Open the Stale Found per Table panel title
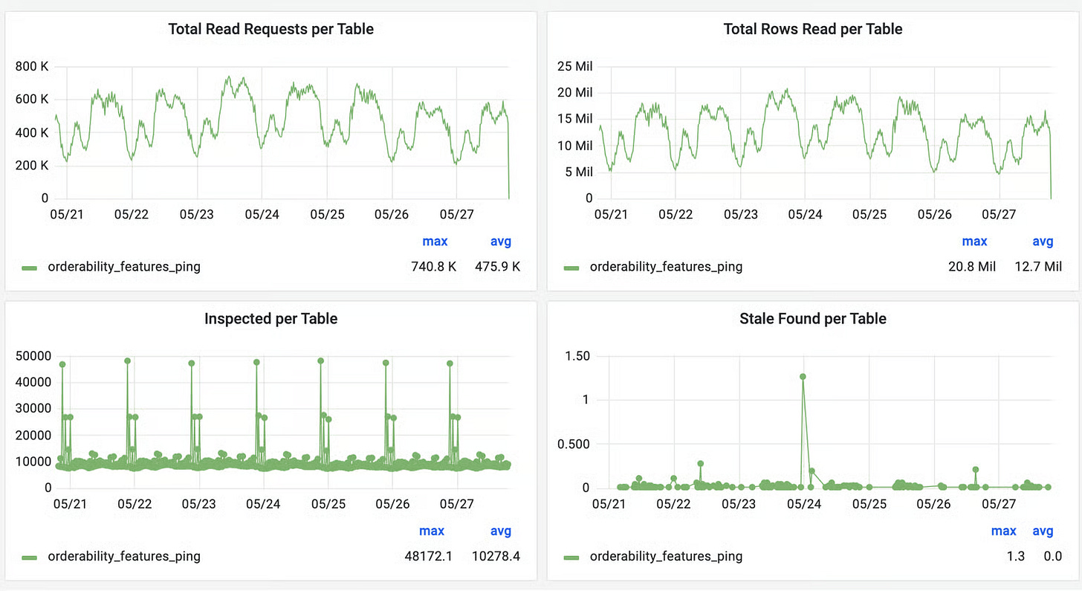This screenshot has width=1082, height=591. point(813,319)
